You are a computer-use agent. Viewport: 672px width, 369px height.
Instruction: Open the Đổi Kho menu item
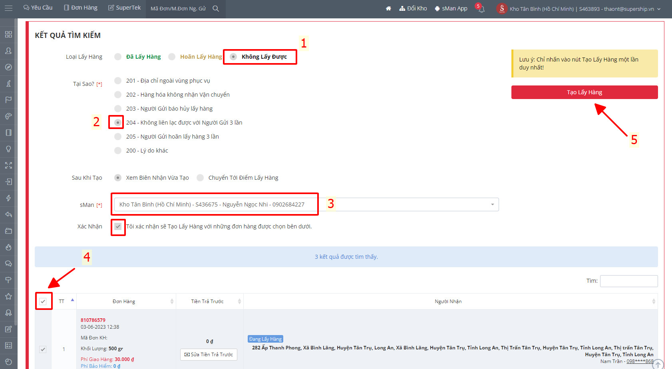(x=413, y=8)
